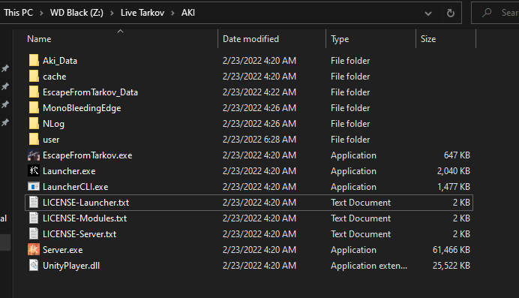Viewport: 519px width, 298px height.
Task: Select the NLog folder icon
Action: [34, 124]
